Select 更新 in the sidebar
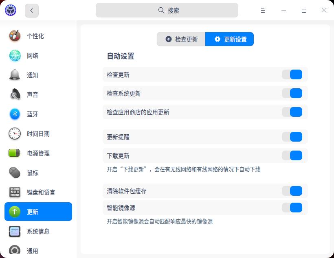 coord(38,212)
